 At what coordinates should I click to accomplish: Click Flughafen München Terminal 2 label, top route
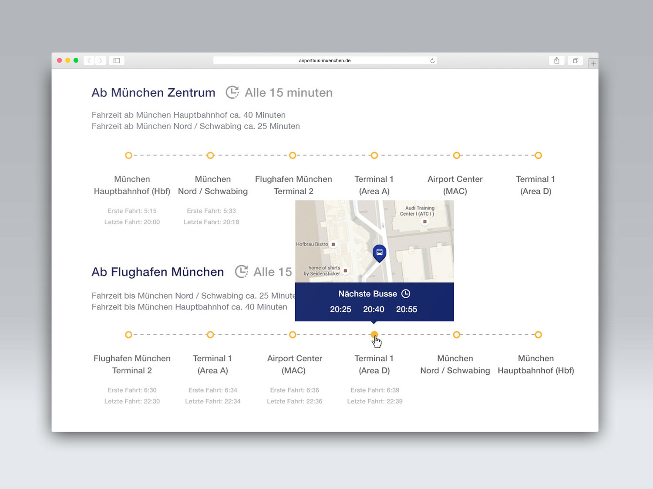coord(293,185)
